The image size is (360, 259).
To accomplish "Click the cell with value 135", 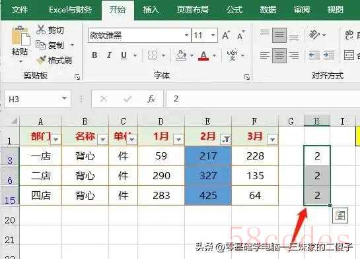I will [255, 176].
